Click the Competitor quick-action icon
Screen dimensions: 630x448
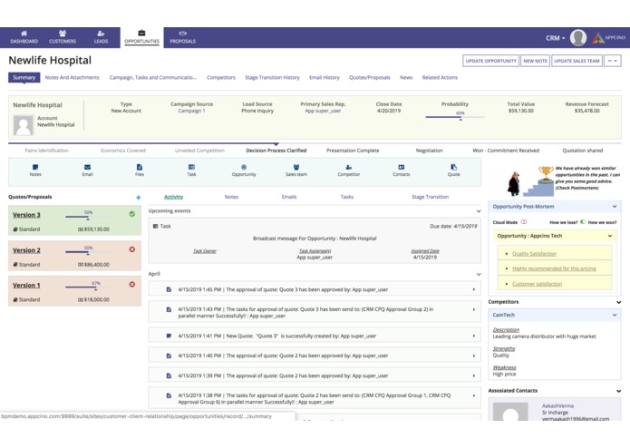(349, 167)
